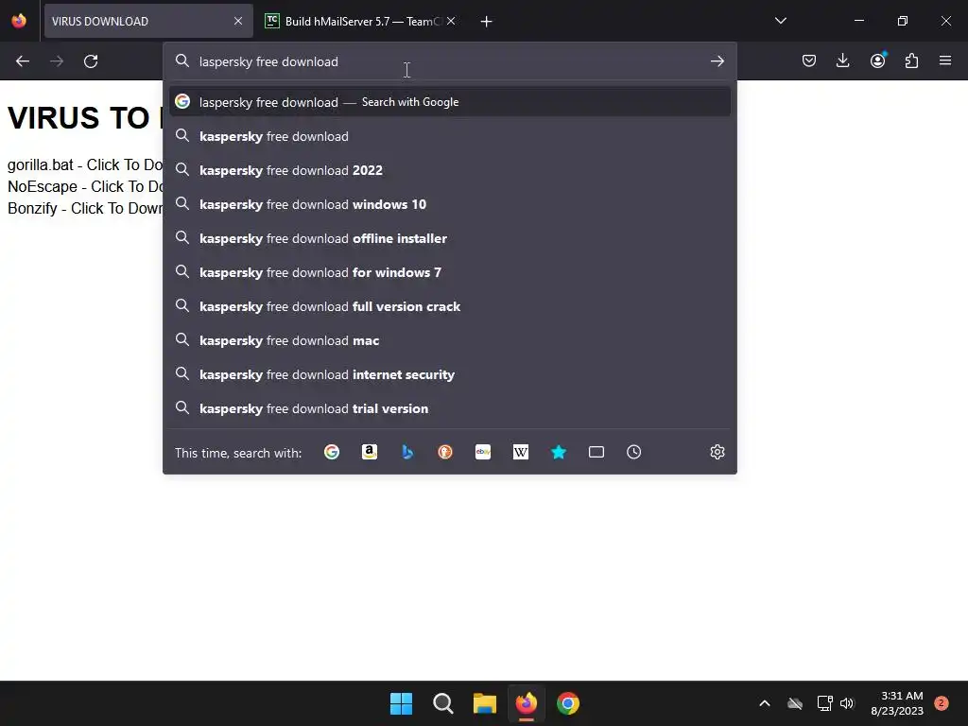
Task: Open File Explorer from taskbar
Action: [485, 703]
